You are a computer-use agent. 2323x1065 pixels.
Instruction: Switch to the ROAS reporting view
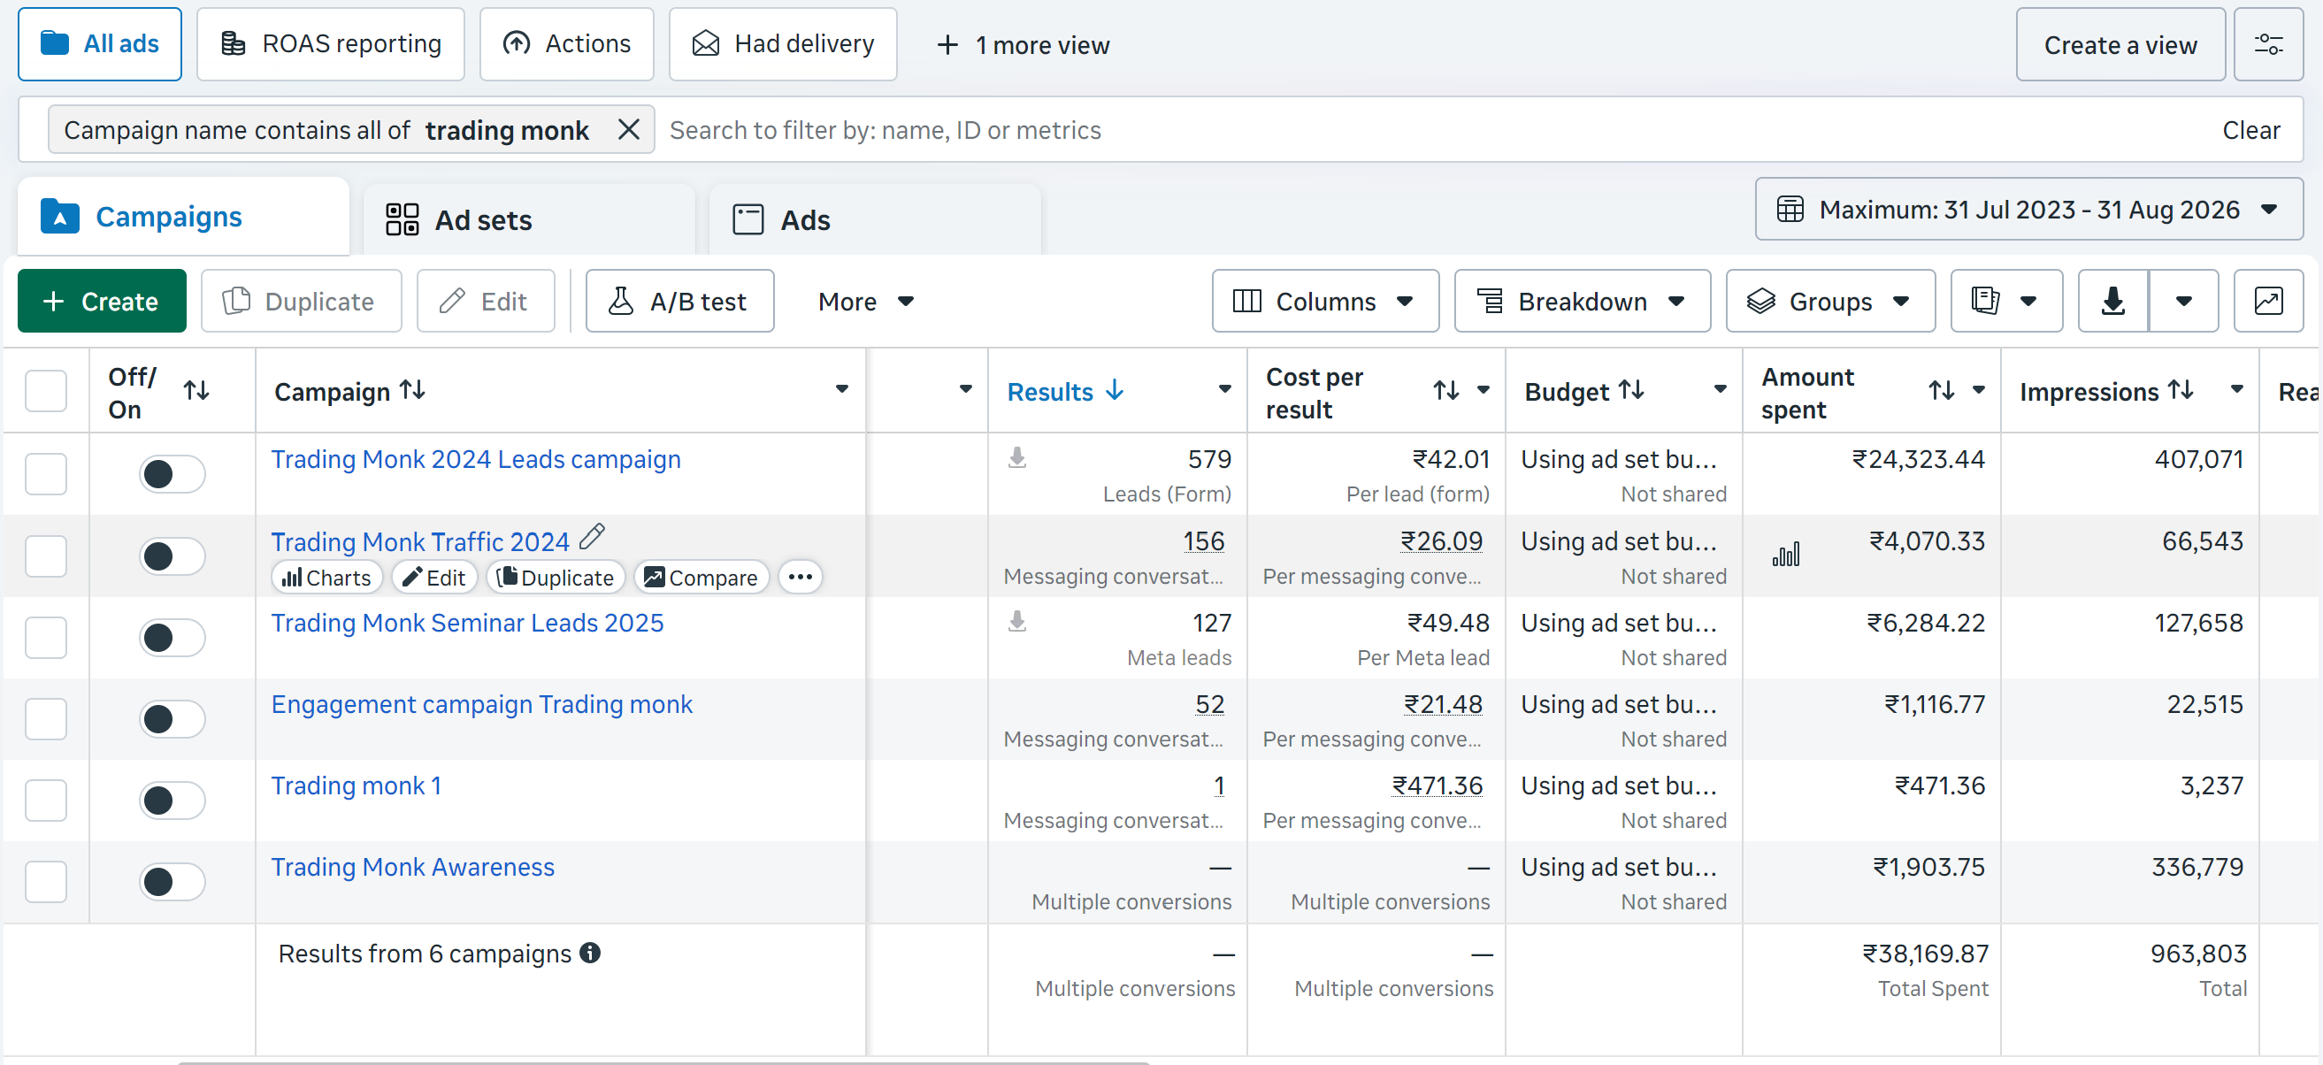331,44
